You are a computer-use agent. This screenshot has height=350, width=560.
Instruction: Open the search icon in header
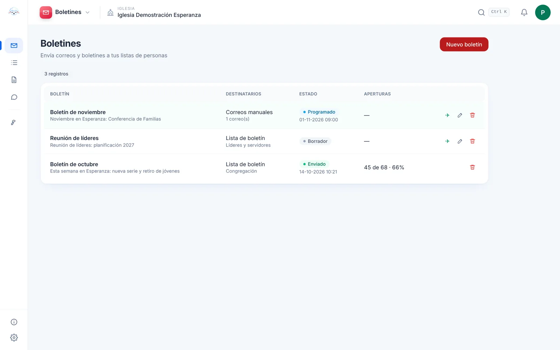(481, 12)
